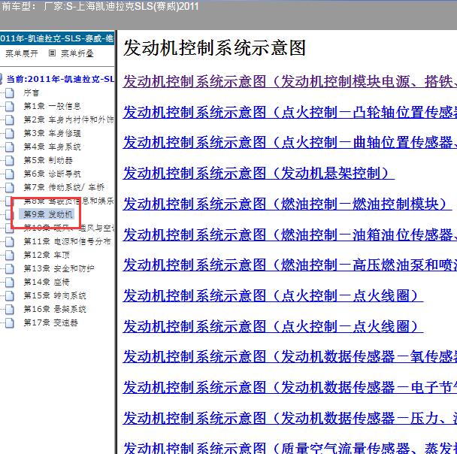Open link 点火控制-凸轮轴位置传感器 schematic

pos(289,113)
